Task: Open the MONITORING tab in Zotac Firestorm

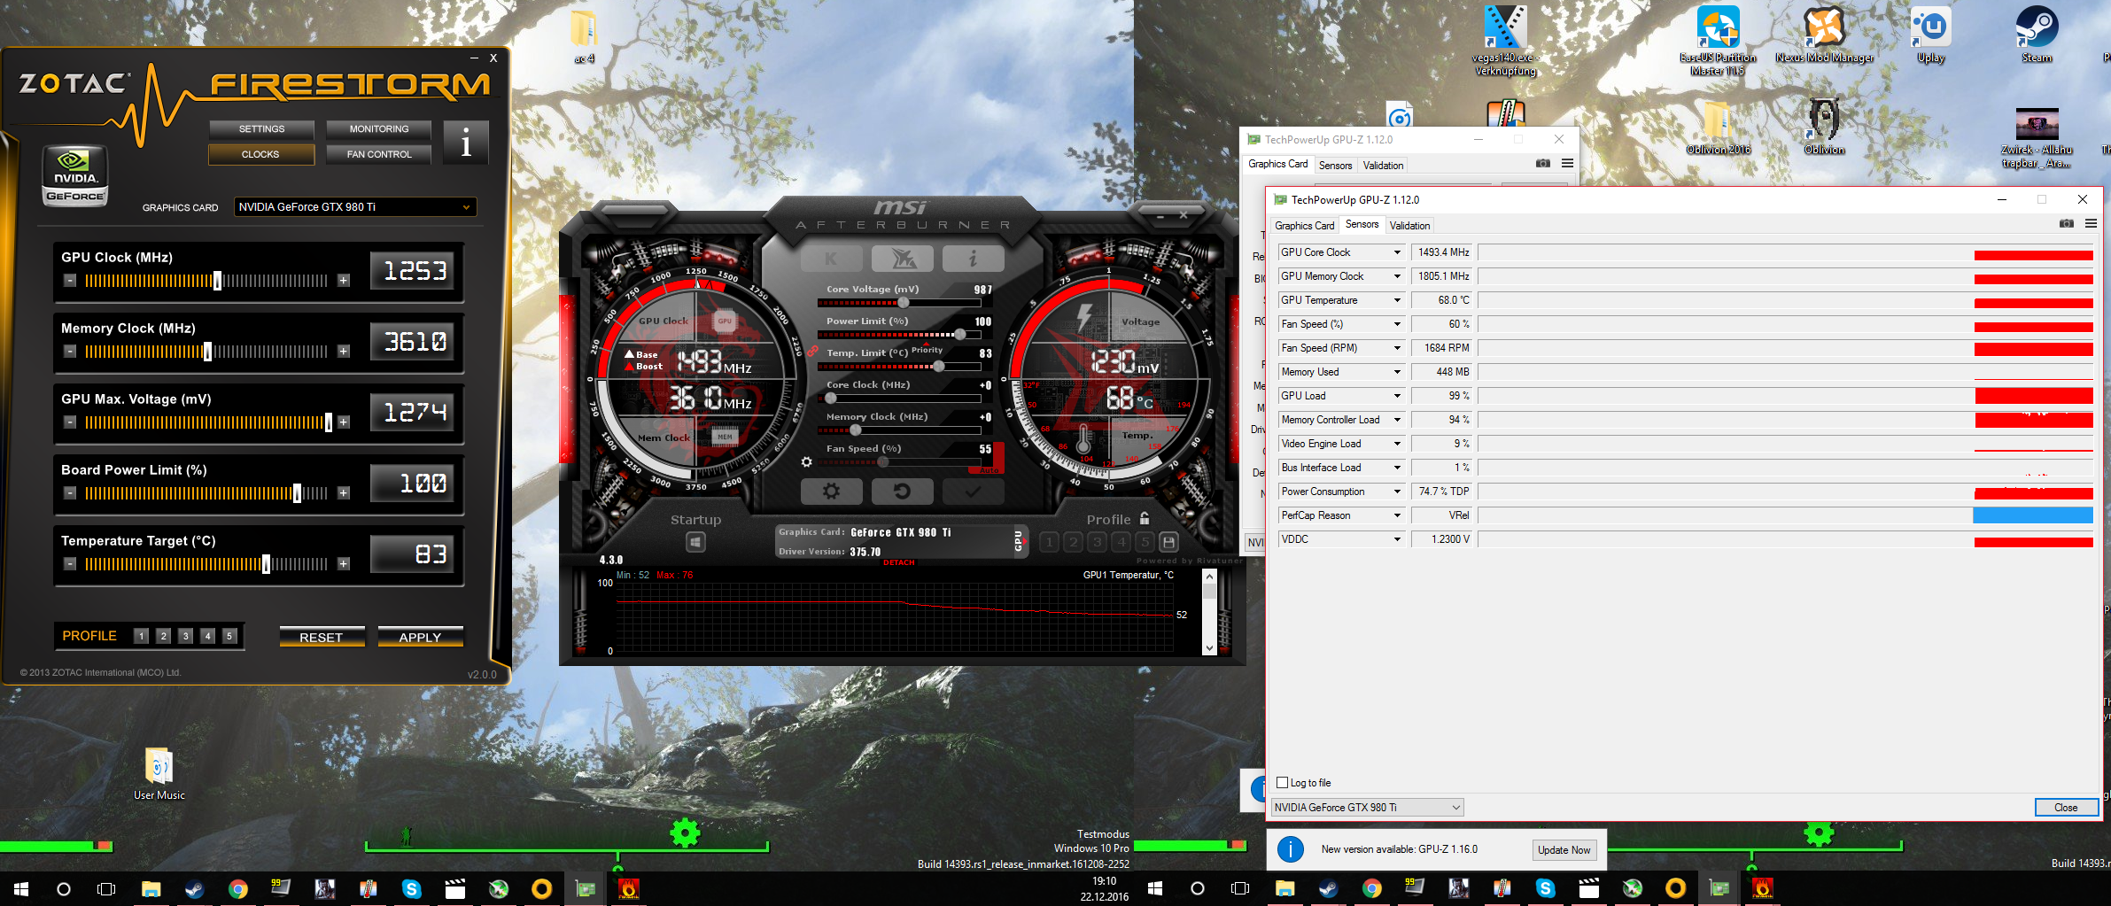Action: tap(379, 129)
